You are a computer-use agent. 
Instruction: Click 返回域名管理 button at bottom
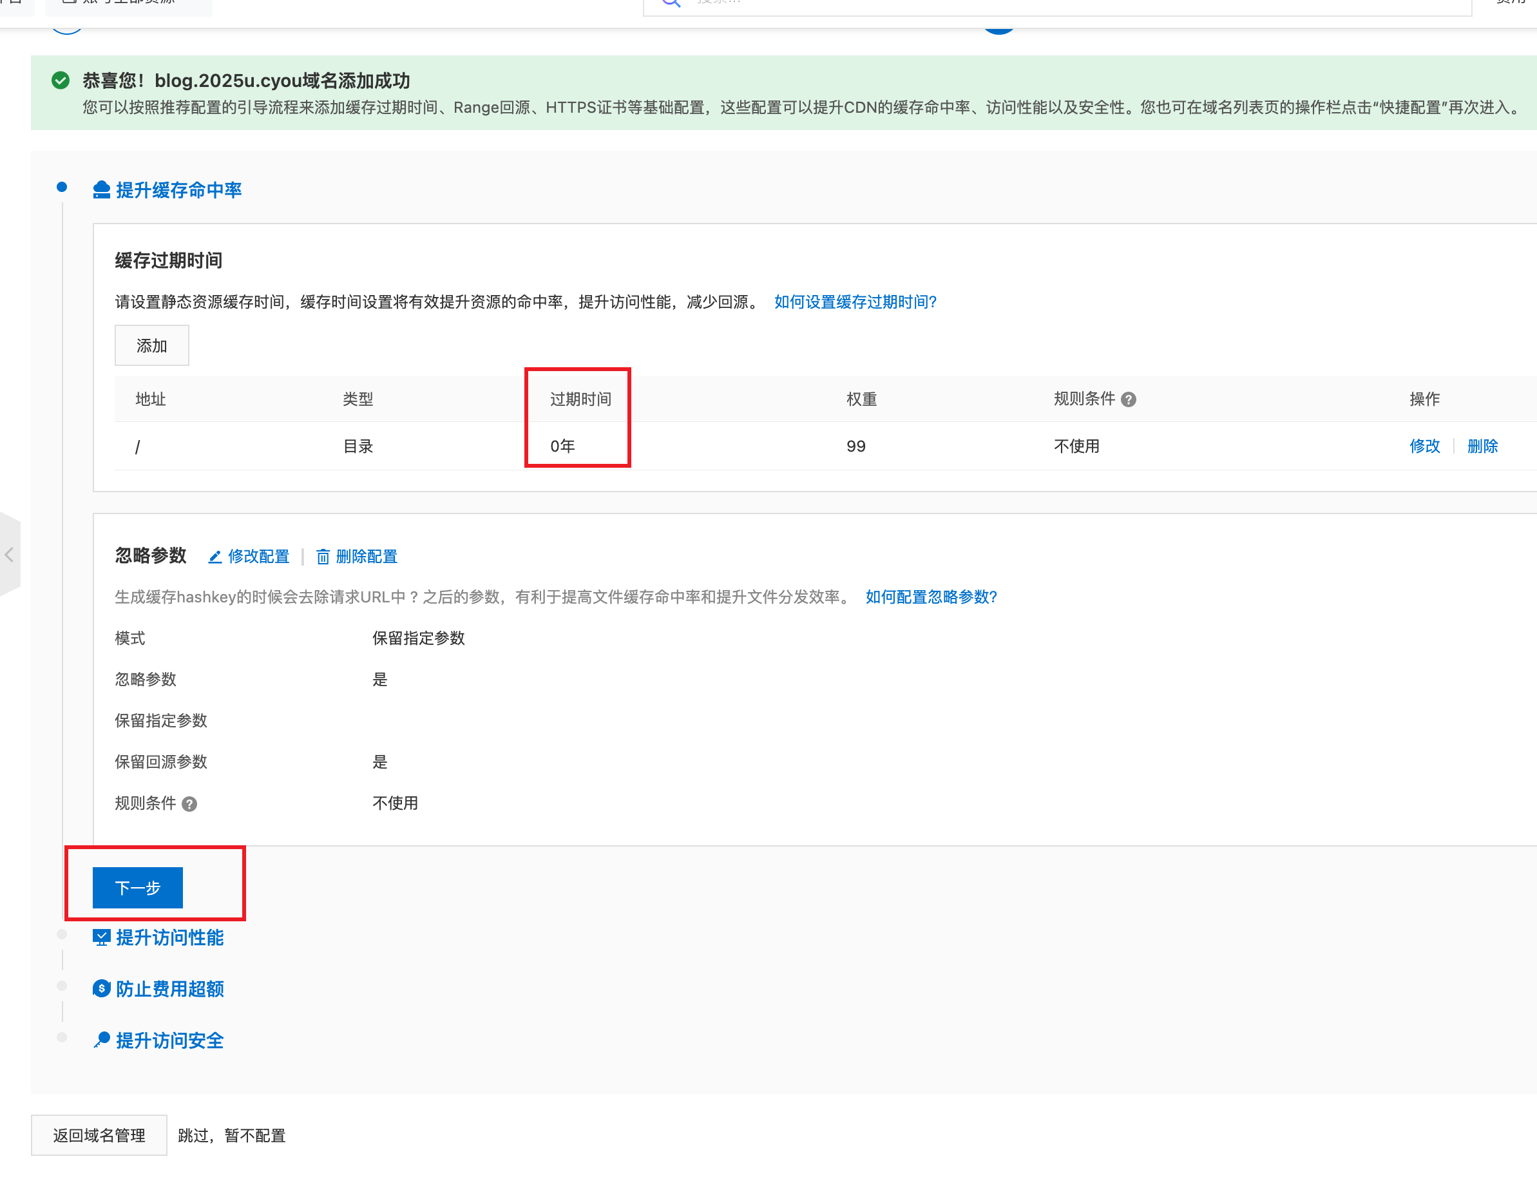click(99, 1135)
